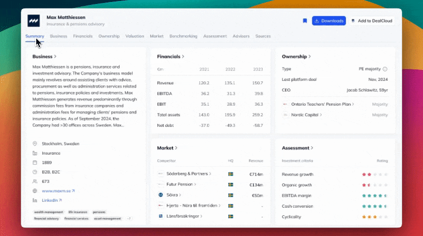Image resolution: width=423 pixels, height=236 pixels.
Task: Click the Nordic Capital logo icon
Action: (x=285, y=115)
